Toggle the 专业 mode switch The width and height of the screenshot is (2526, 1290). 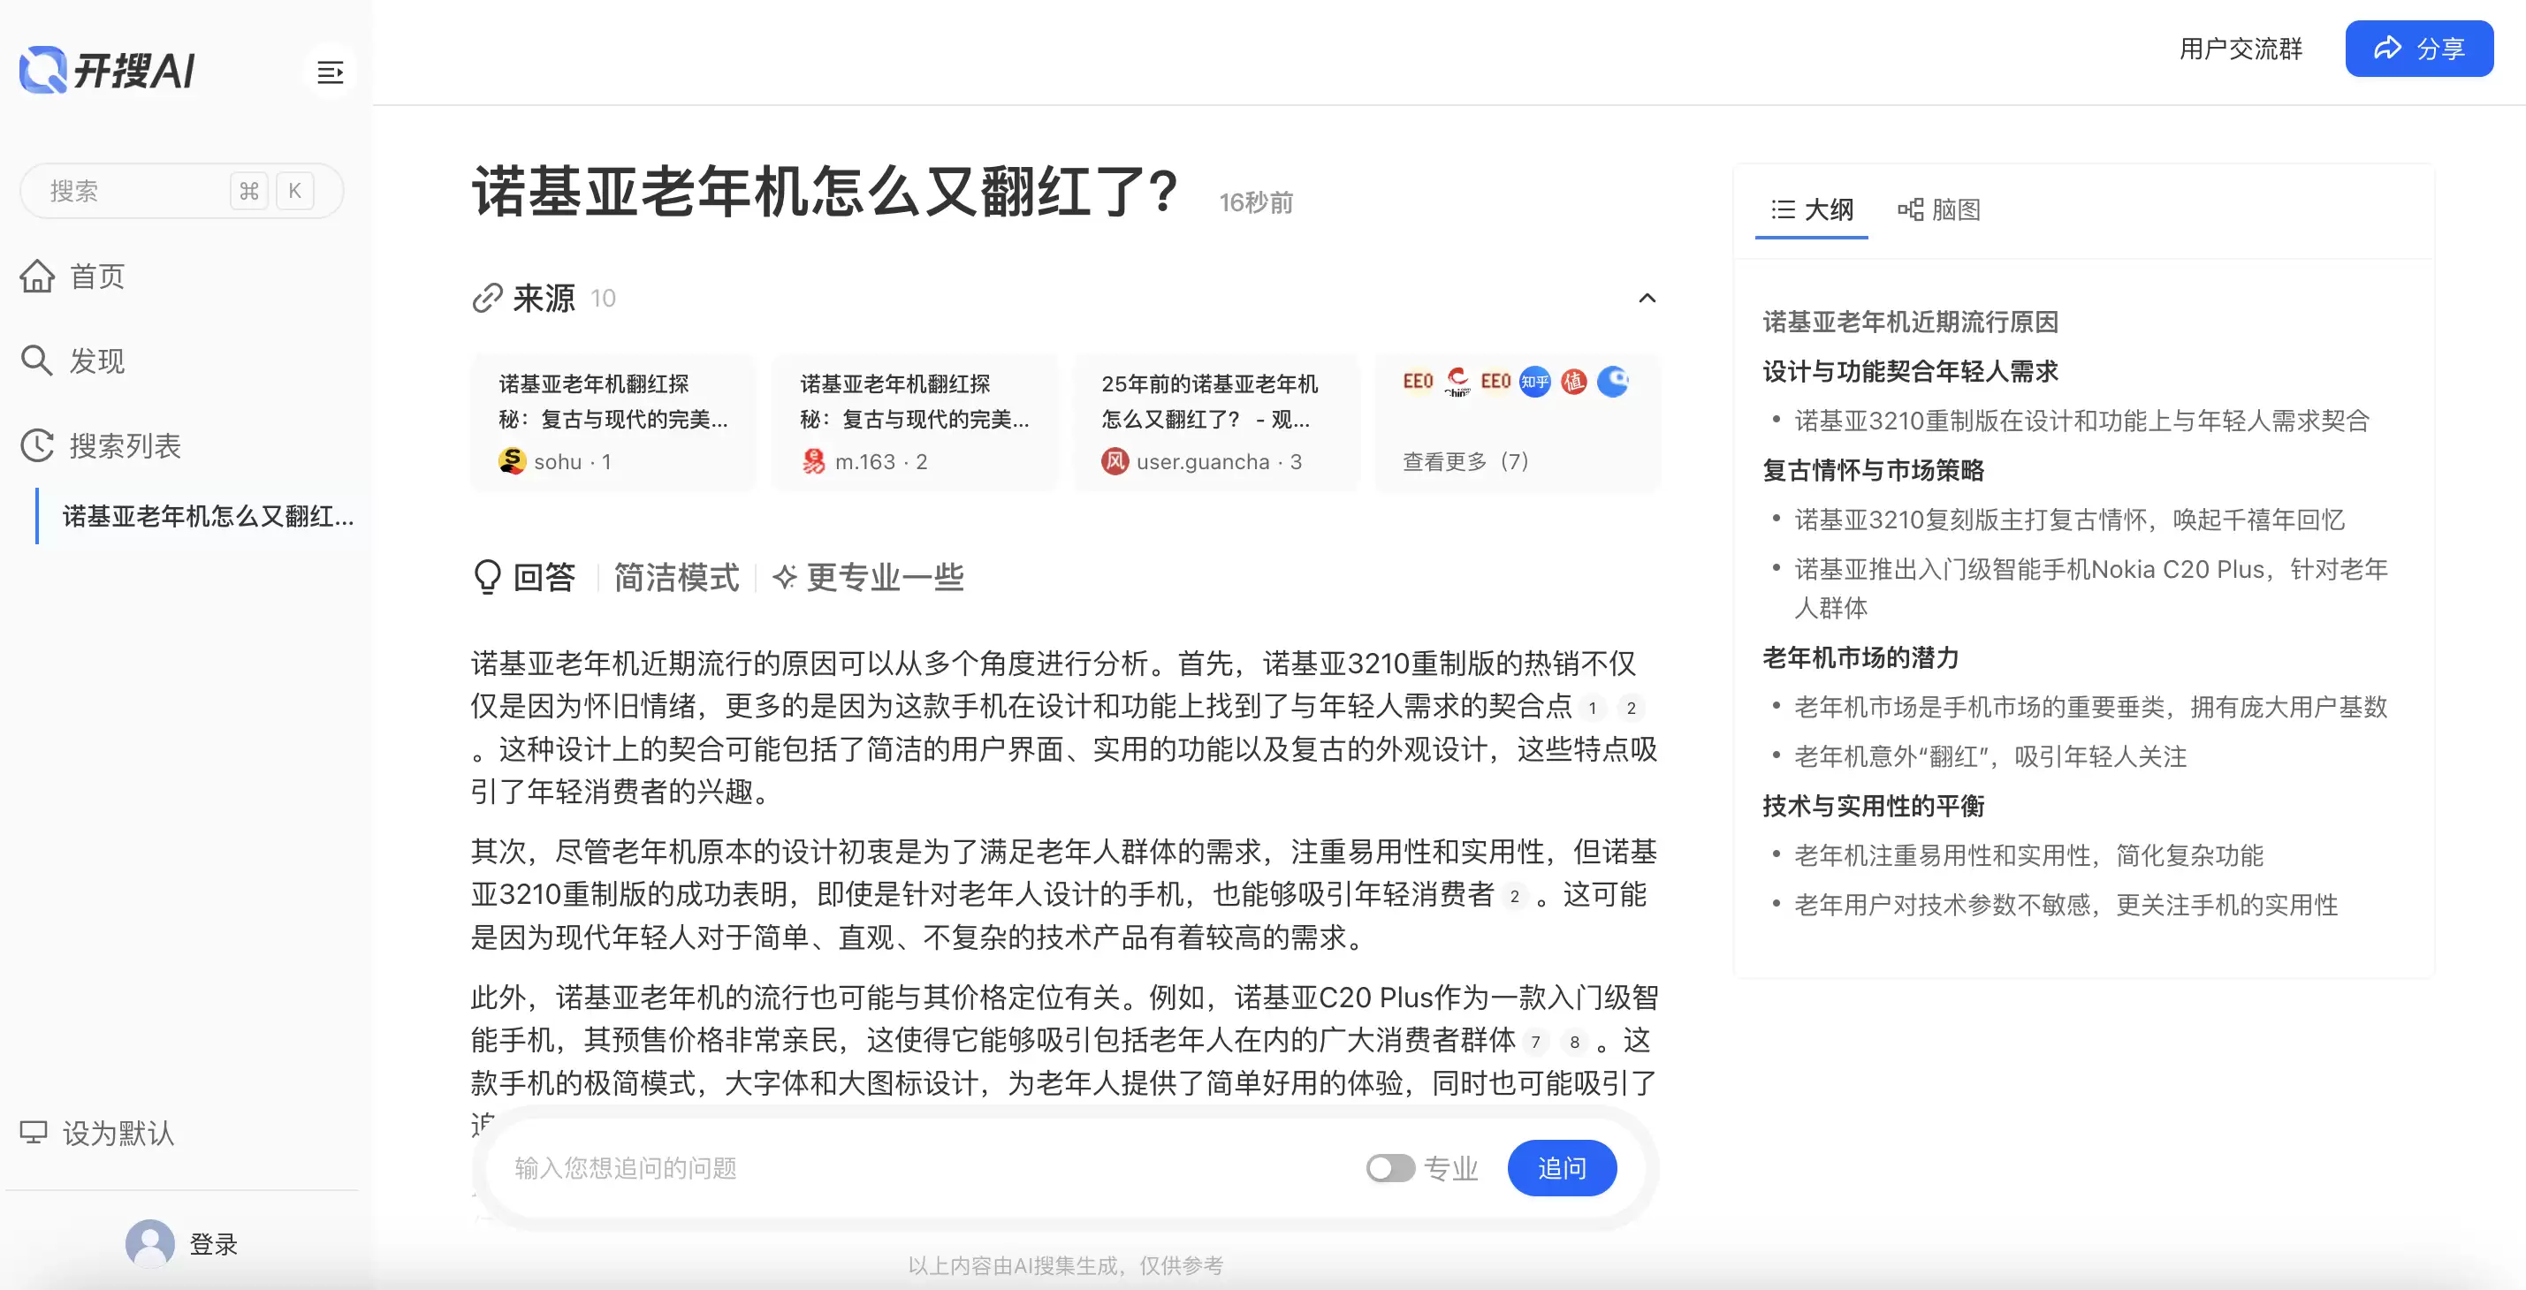tap(1389, 1167)
